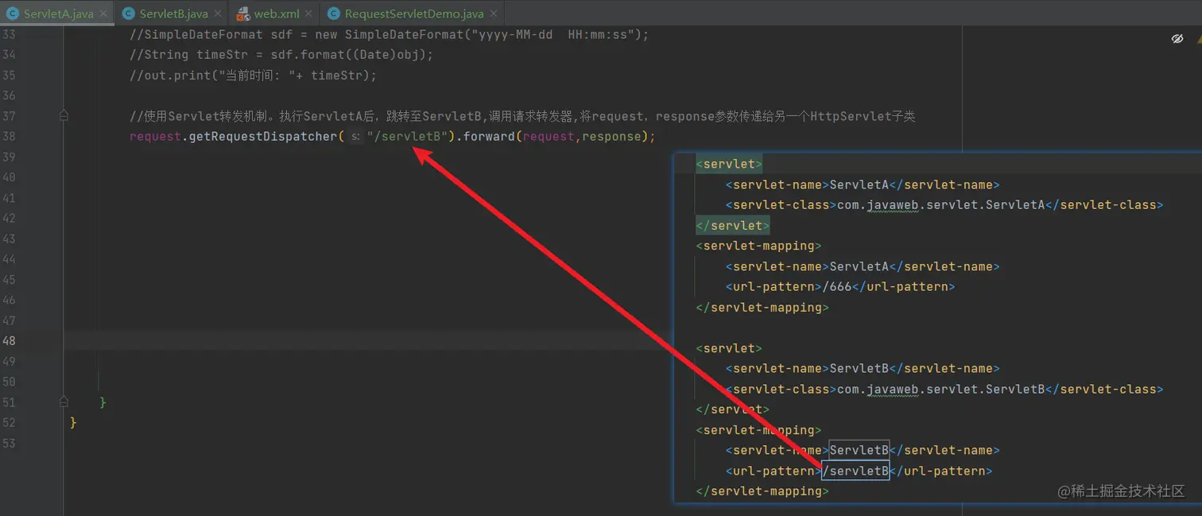The image size is (1202, 516).
Task: Switch to the web.xml tab
Action: click(277, 14)
